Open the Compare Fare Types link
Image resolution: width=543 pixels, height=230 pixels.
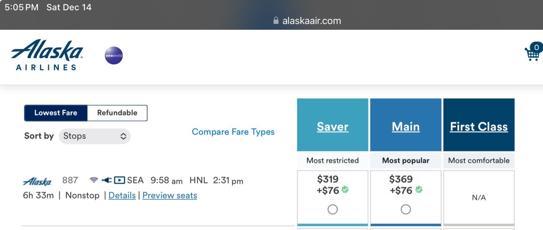(x=233, y=132)
